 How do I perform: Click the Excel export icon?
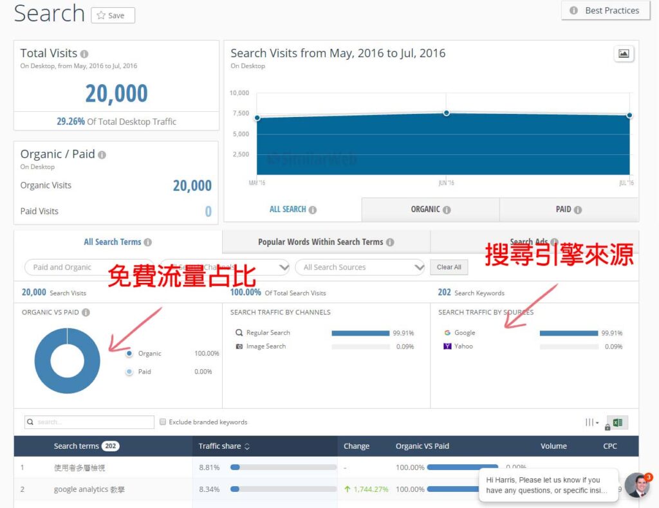(617, 422)
